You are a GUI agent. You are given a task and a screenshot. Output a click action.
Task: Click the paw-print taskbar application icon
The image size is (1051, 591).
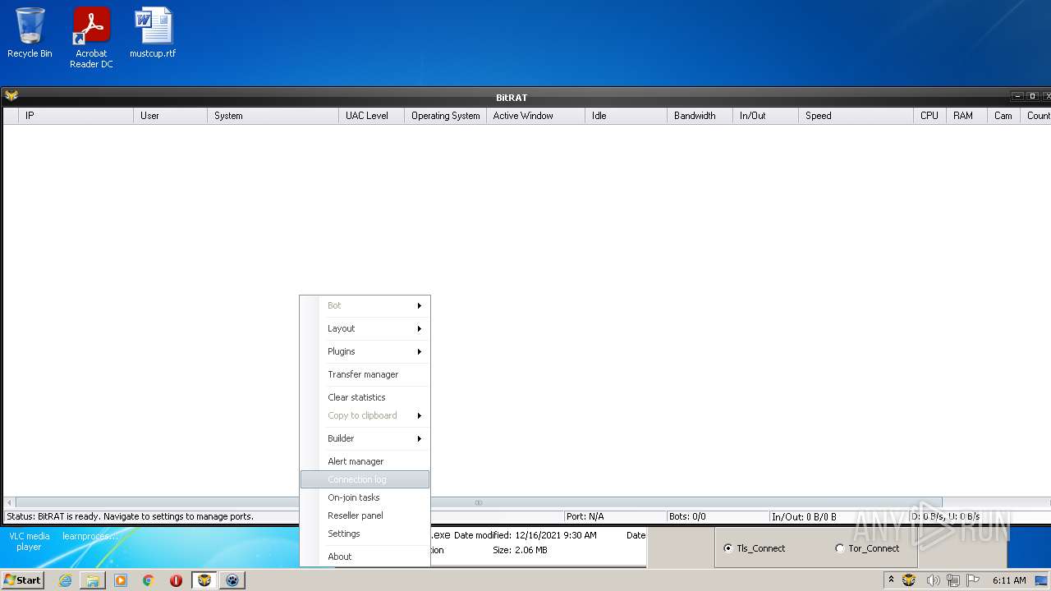233,580
